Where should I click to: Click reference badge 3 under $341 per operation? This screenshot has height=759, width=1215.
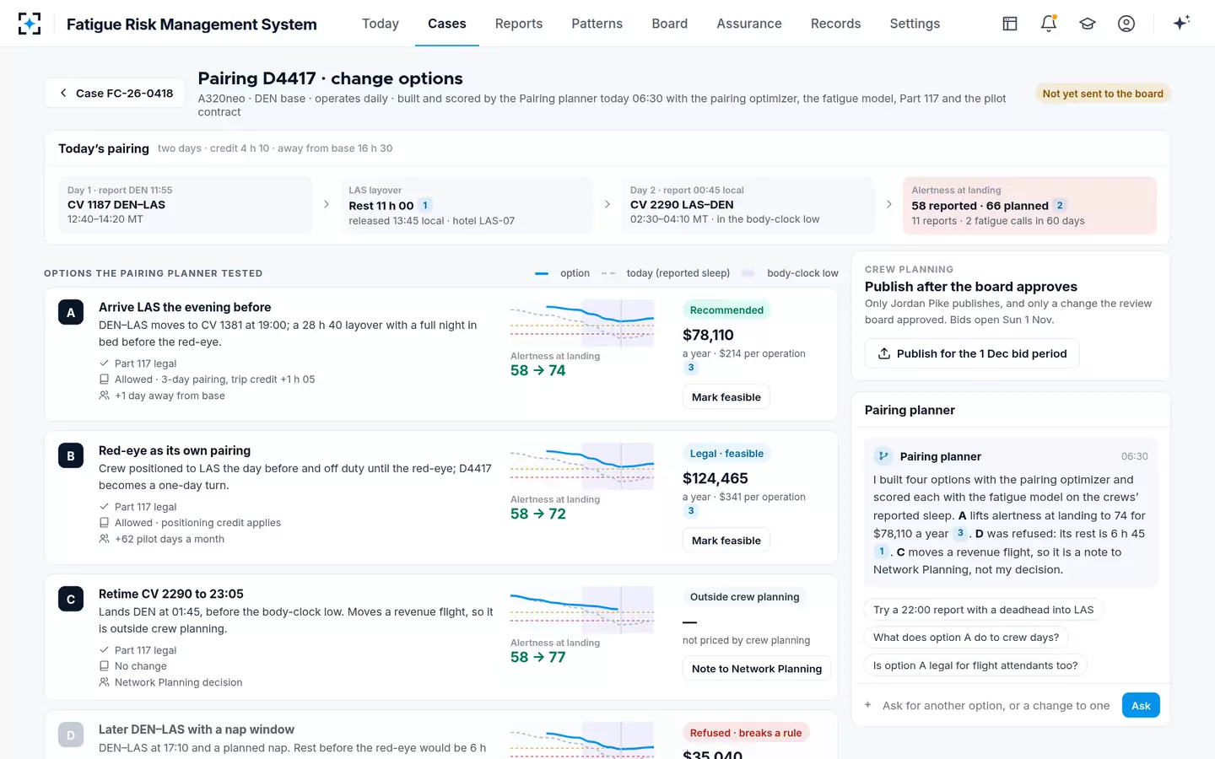691,511
